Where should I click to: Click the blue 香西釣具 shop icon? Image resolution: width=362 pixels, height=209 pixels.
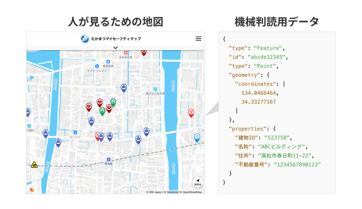click(x=108, y=62)
